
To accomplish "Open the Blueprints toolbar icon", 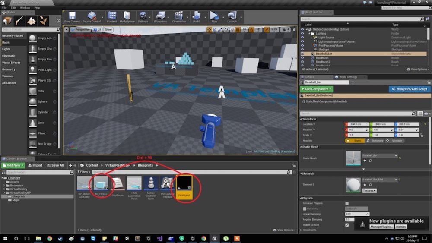I will click(160, 17).
